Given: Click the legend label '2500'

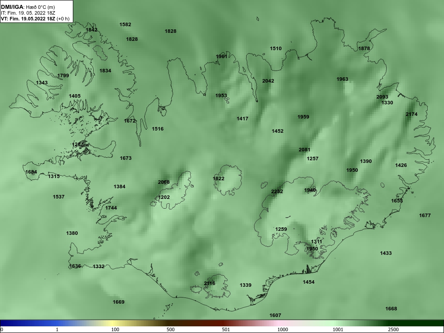Looking at the screenshot, I should pyautogui.click(x=393, y=329).
